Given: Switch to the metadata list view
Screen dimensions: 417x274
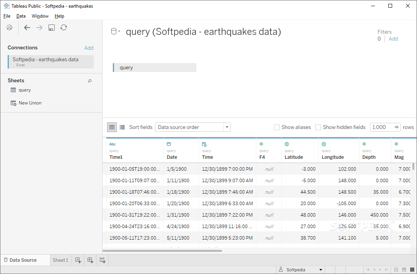Looking at the screenshot, I should (122, 127).
